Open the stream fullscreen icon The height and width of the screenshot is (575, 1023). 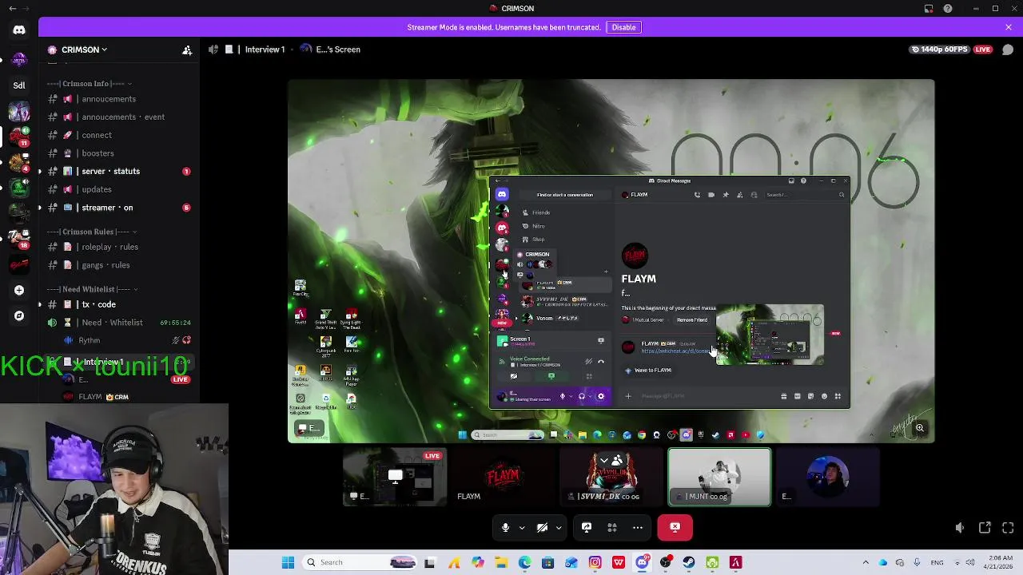[1008, 528]
